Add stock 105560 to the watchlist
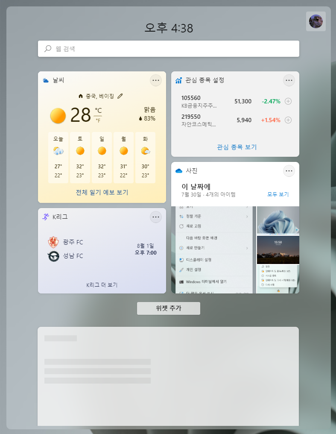336x434 pixels. point(288,101)
